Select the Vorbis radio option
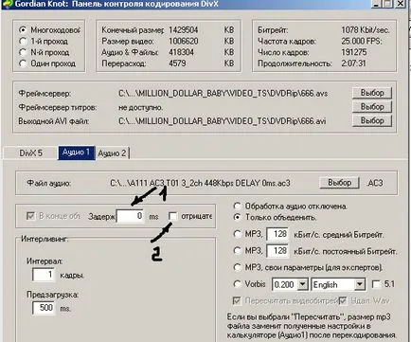 click(x=238, y=284)
